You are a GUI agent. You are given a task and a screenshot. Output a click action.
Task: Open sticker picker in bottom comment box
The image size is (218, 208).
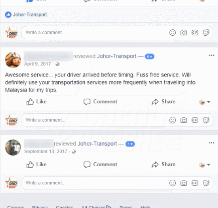[206, 183]
